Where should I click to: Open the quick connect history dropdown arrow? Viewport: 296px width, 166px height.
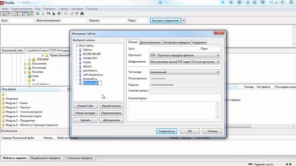tap(184, 20)
